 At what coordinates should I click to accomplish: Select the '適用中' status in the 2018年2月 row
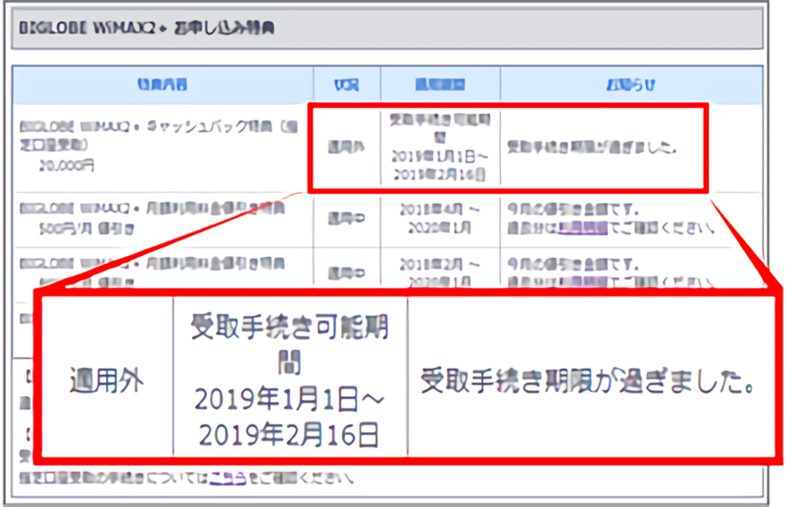coord(347,273)
